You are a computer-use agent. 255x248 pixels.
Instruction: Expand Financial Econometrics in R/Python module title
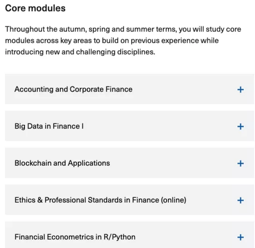75,237
